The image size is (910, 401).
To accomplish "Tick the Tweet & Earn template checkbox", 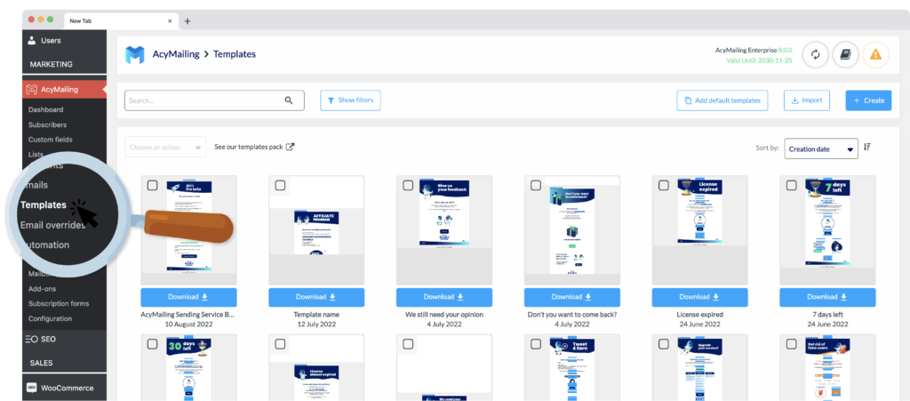I will (x=536, y=344).
